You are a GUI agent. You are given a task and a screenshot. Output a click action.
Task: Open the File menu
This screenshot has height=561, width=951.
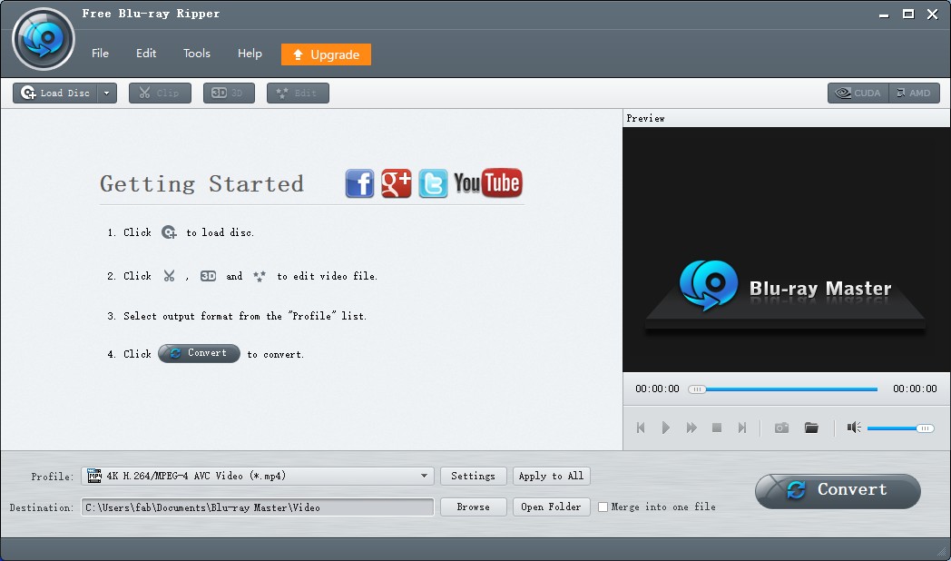[x=100, y=54]
